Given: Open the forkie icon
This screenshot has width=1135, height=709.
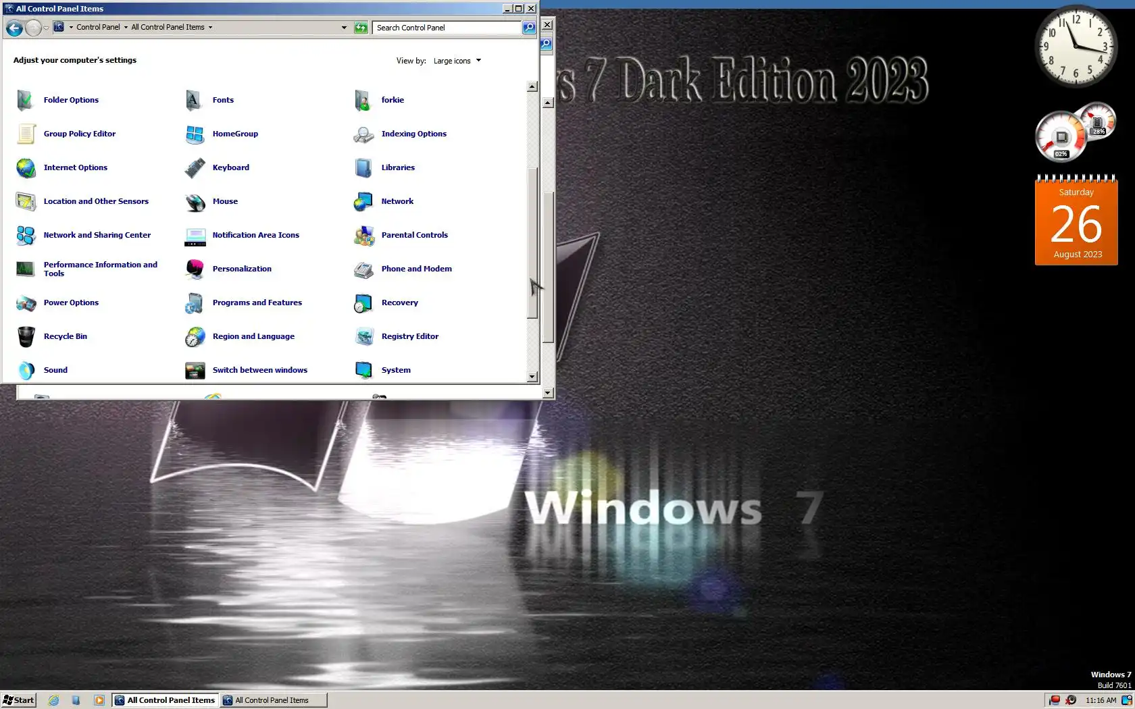Looking at the screenshot, I should pyautogui.click(x=363, y=100).
